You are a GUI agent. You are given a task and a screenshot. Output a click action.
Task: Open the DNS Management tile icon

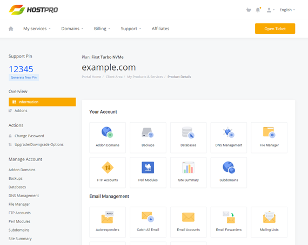[x=229, y=132]
